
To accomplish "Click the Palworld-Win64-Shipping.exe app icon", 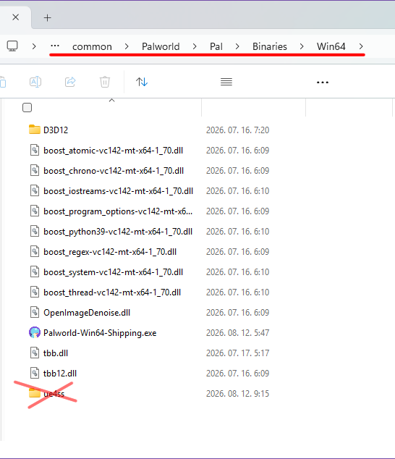I will (35, 332).
